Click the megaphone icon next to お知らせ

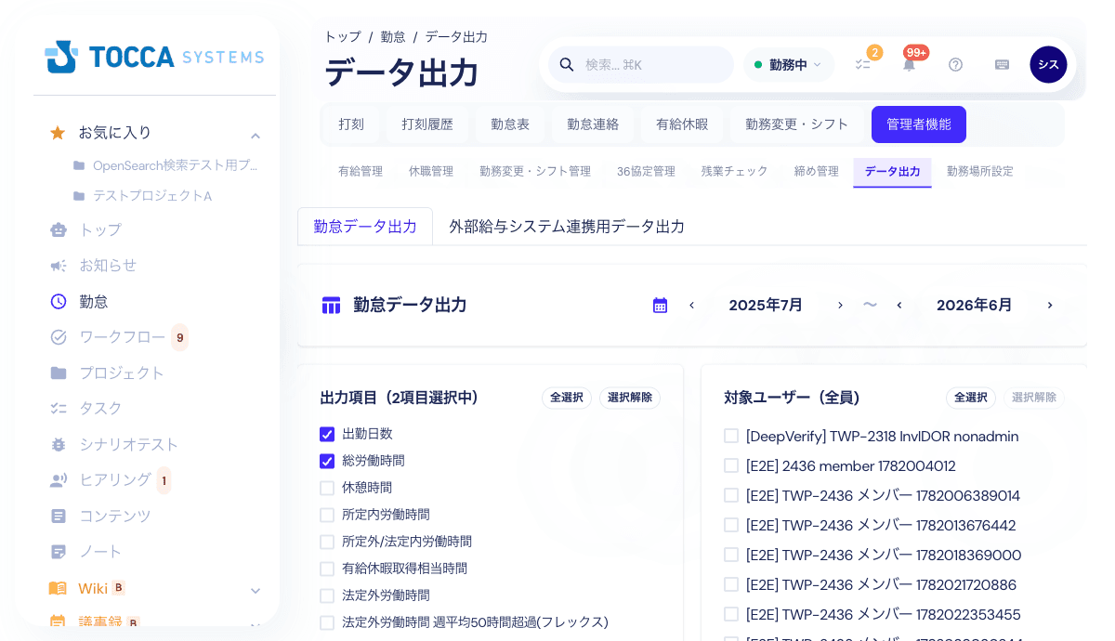click(59, 266)
